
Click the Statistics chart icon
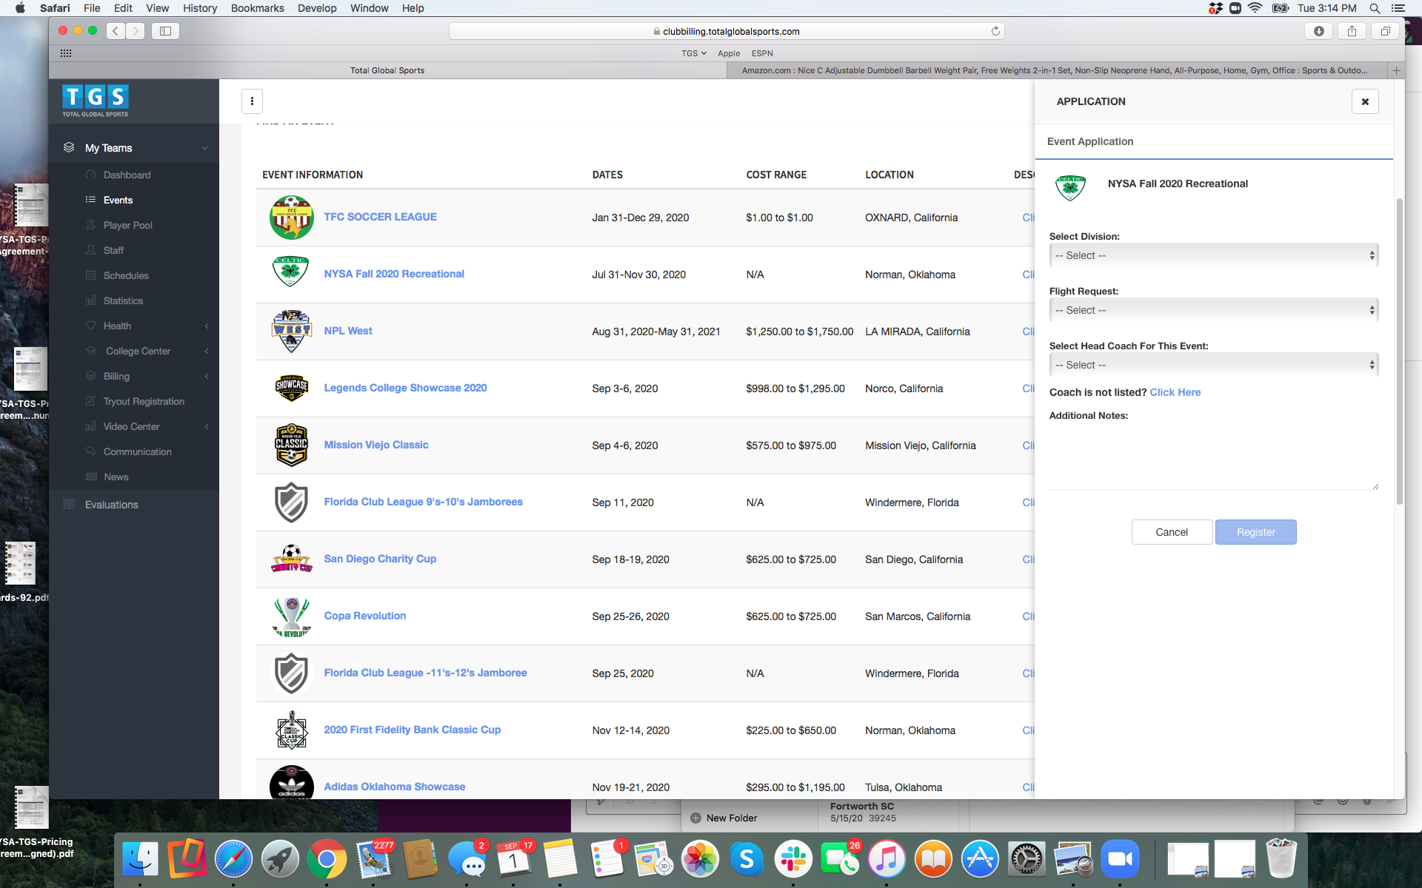pos(91,300)
